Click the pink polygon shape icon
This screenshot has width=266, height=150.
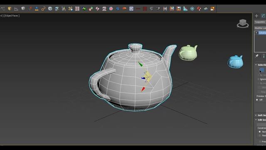(111, 8)
